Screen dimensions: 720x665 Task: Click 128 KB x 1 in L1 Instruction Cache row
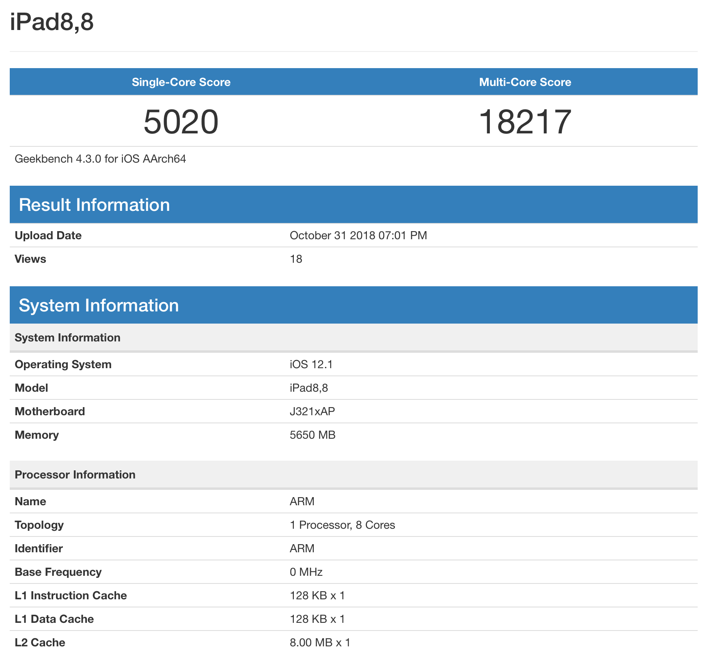317,596
